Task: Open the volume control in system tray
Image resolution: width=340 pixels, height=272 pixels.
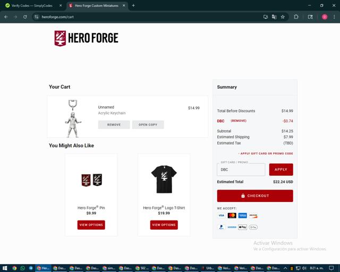Action: click(304, 268)
